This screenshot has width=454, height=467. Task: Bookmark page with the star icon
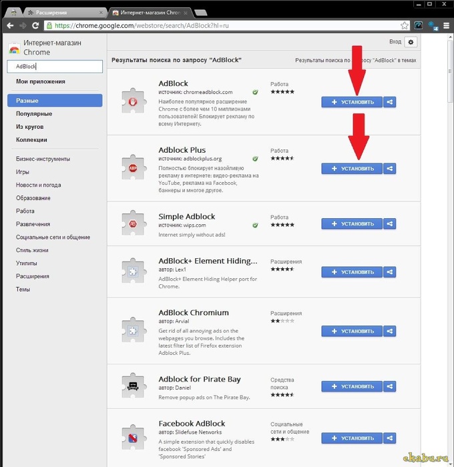404,25
